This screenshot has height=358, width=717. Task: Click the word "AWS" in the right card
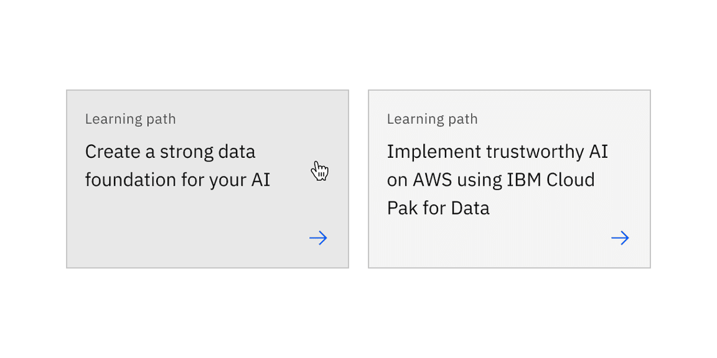pyautogui.click(x=433, y=180)
